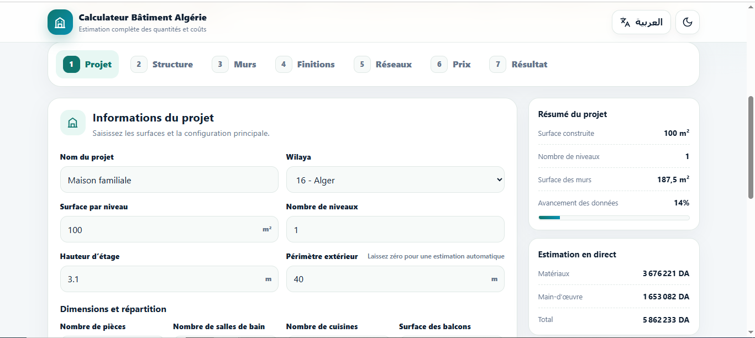Open step 3 Murs tab

point(234,64)
